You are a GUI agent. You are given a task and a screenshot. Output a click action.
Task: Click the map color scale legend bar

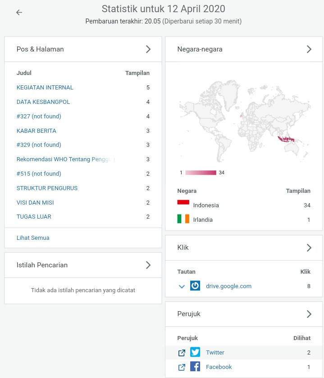click(201, 173)
